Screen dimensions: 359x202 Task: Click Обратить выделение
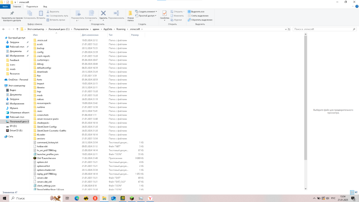point(200,20)
